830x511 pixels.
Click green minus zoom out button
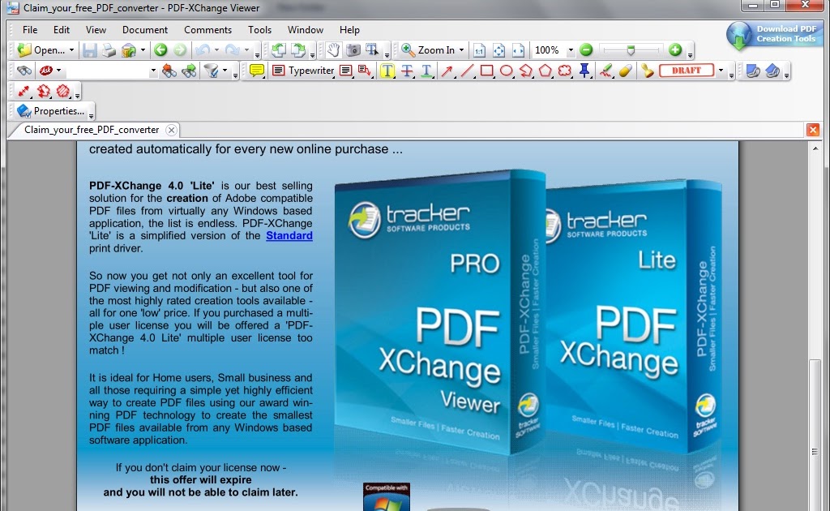586,49
